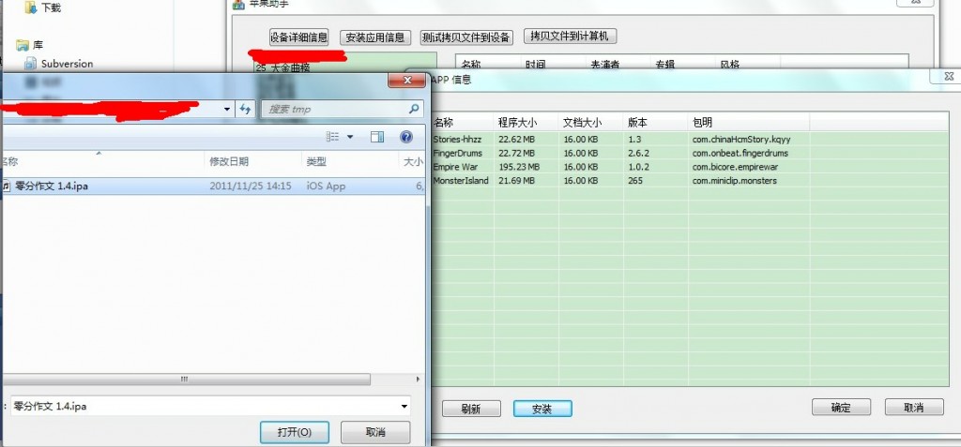Click package com.miniclip.monsters
The image size is (961, 447).
tap(735, 181)
